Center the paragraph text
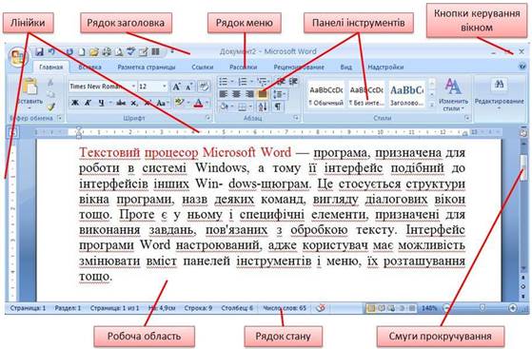Image resolution: width=532 pixels, height=349 pixels. pos(236,94)
